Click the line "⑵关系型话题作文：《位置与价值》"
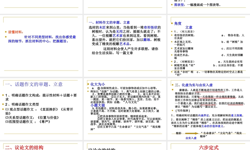250x150 pixels. click(x=32, y=118)
